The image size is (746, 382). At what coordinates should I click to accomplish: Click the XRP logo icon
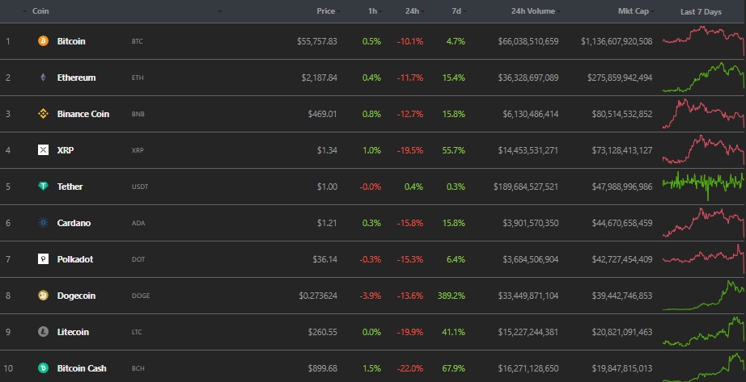click(x=43, y=150)
